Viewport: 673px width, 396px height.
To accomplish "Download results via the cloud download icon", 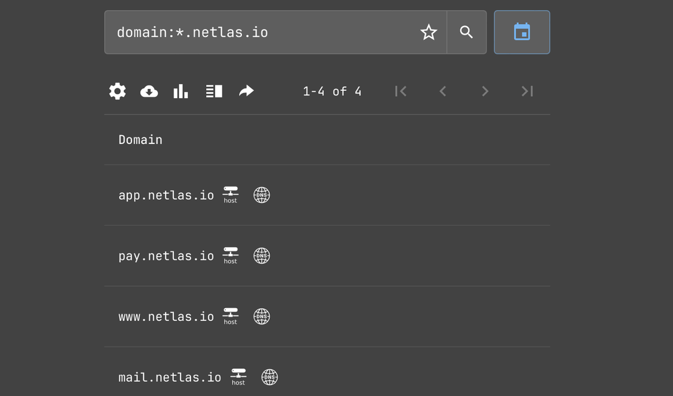I will coord(149,91).
